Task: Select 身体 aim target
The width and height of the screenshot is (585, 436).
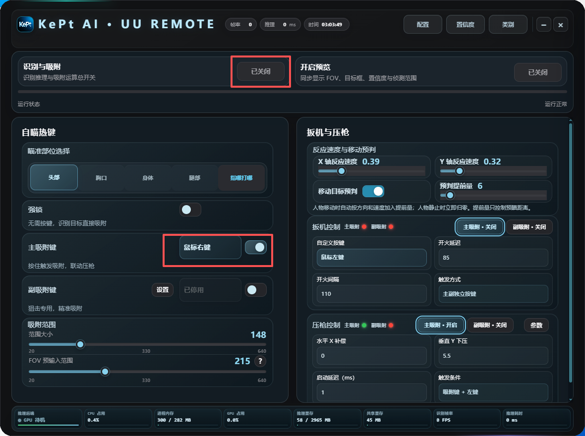Action: (x=148, y=178)
